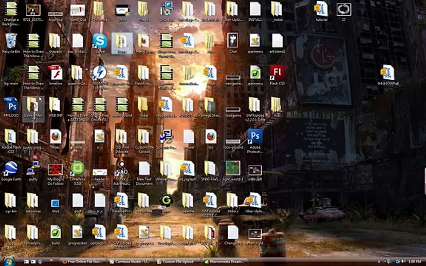The image size is (426, 266).
Task: Click the Windows Start orb
Action: [x=9, y=262]
